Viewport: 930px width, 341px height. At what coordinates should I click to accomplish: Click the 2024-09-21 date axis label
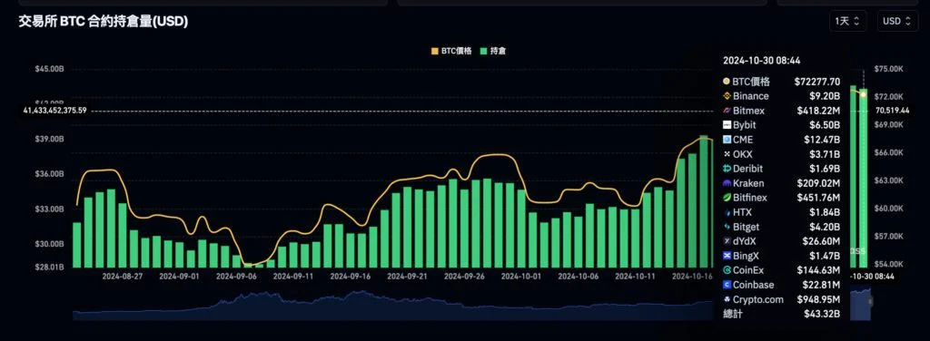click(407, 276)
